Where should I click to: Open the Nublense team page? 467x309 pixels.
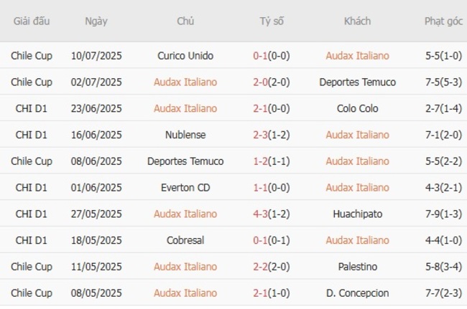point(185,135)
